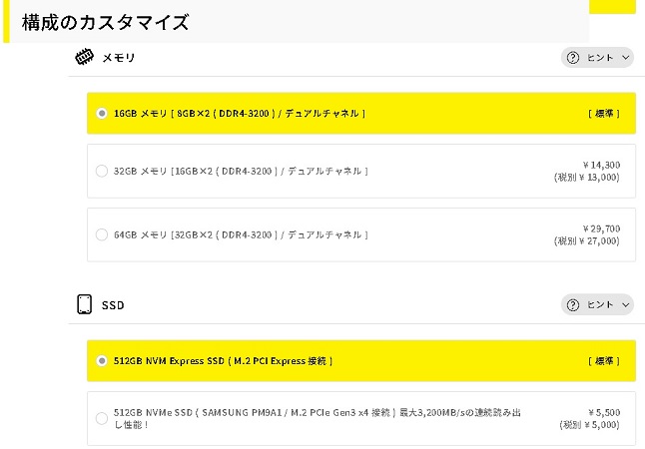
Task: Open the ヒント dropdown for メモリ
Action: pos(598,58)
